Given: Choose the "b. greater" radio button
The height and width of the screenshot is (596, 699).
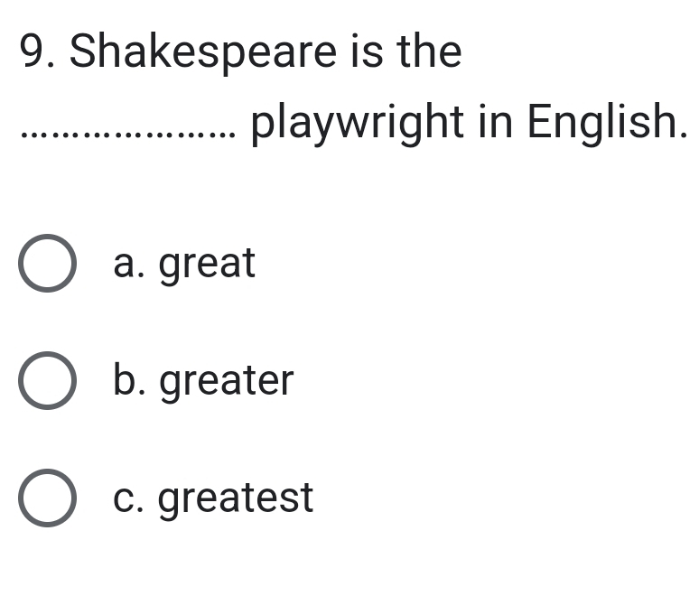Looking at the screenshot, I should click(x=45, y=380).
